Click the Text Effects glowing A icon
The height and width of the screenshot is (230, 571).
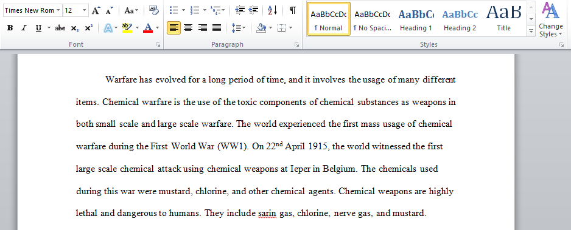coord(108,28)
